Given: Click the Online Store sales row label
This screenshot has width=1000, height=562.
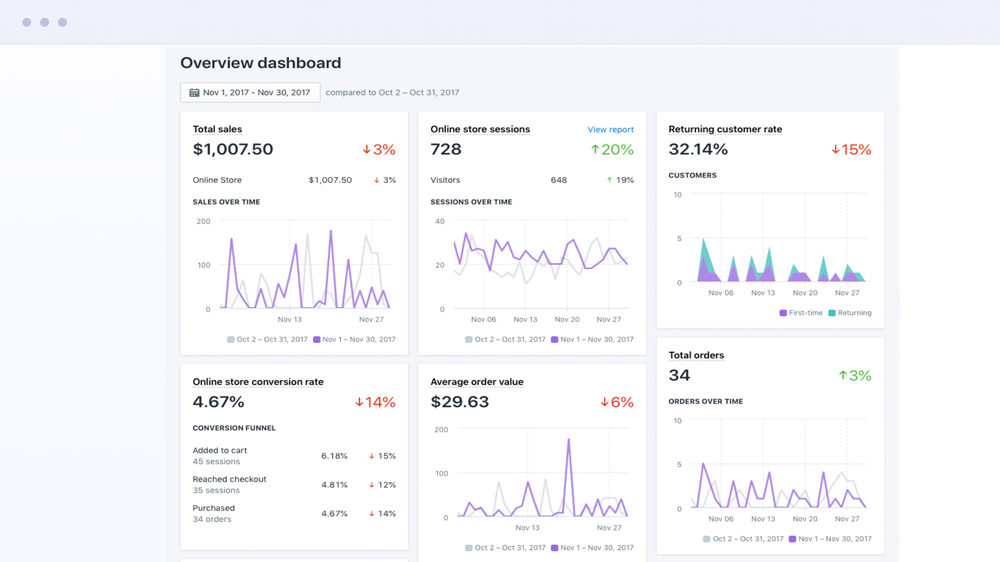Looking at the screenshot, I should (217, 180).
